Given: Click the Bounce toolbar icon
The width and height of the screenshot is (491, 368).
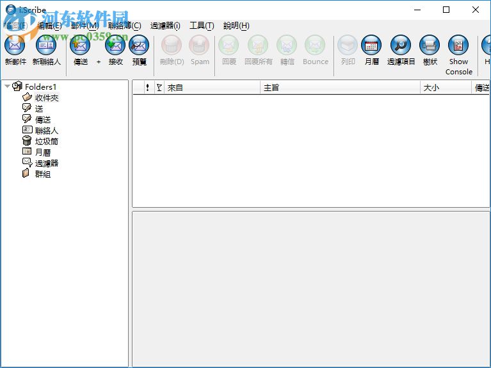Looking at the screenshot, I should (315, 46).
